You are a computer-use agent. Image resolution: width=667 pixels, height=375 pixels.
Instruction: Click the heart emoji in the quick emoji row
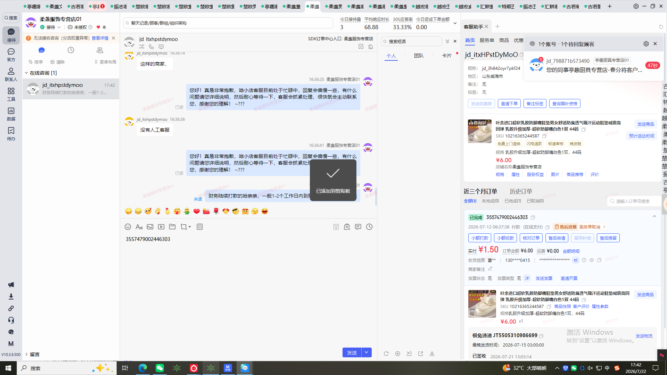pos(197,211)
